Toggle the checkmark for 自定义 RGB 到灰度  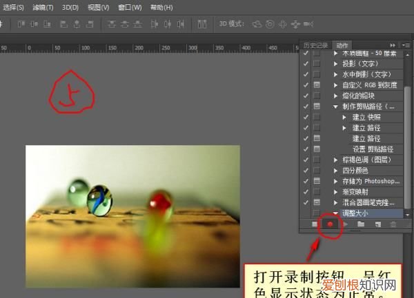306,85
